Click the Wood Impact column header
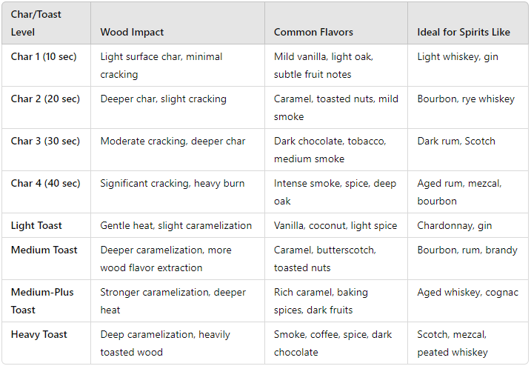The image size is (531, 366). [132, 32]
